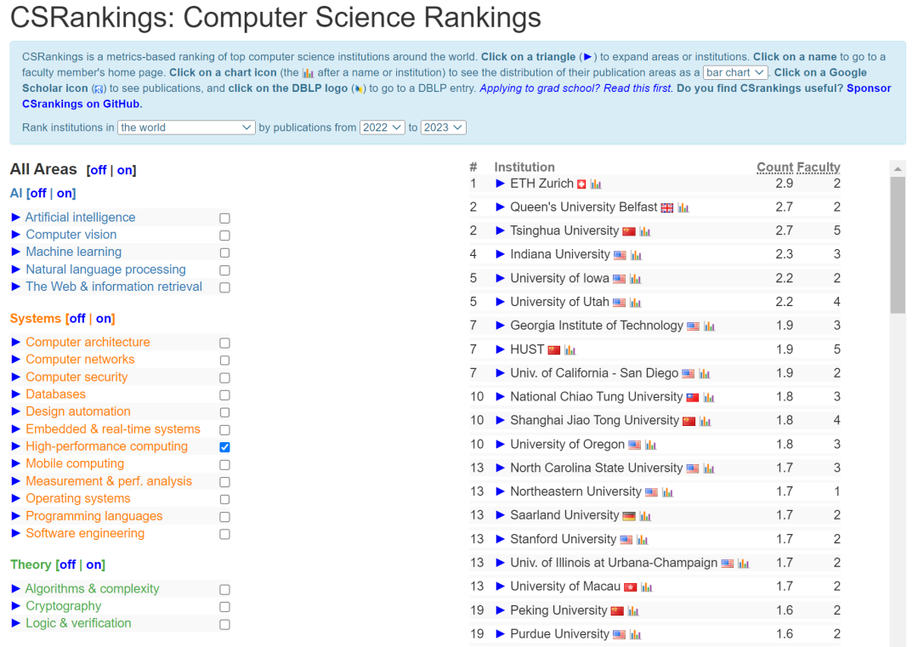Click the Germany flag beside Saarland University
The height and width of the screenshot is (647, 918).
(627, 515)
